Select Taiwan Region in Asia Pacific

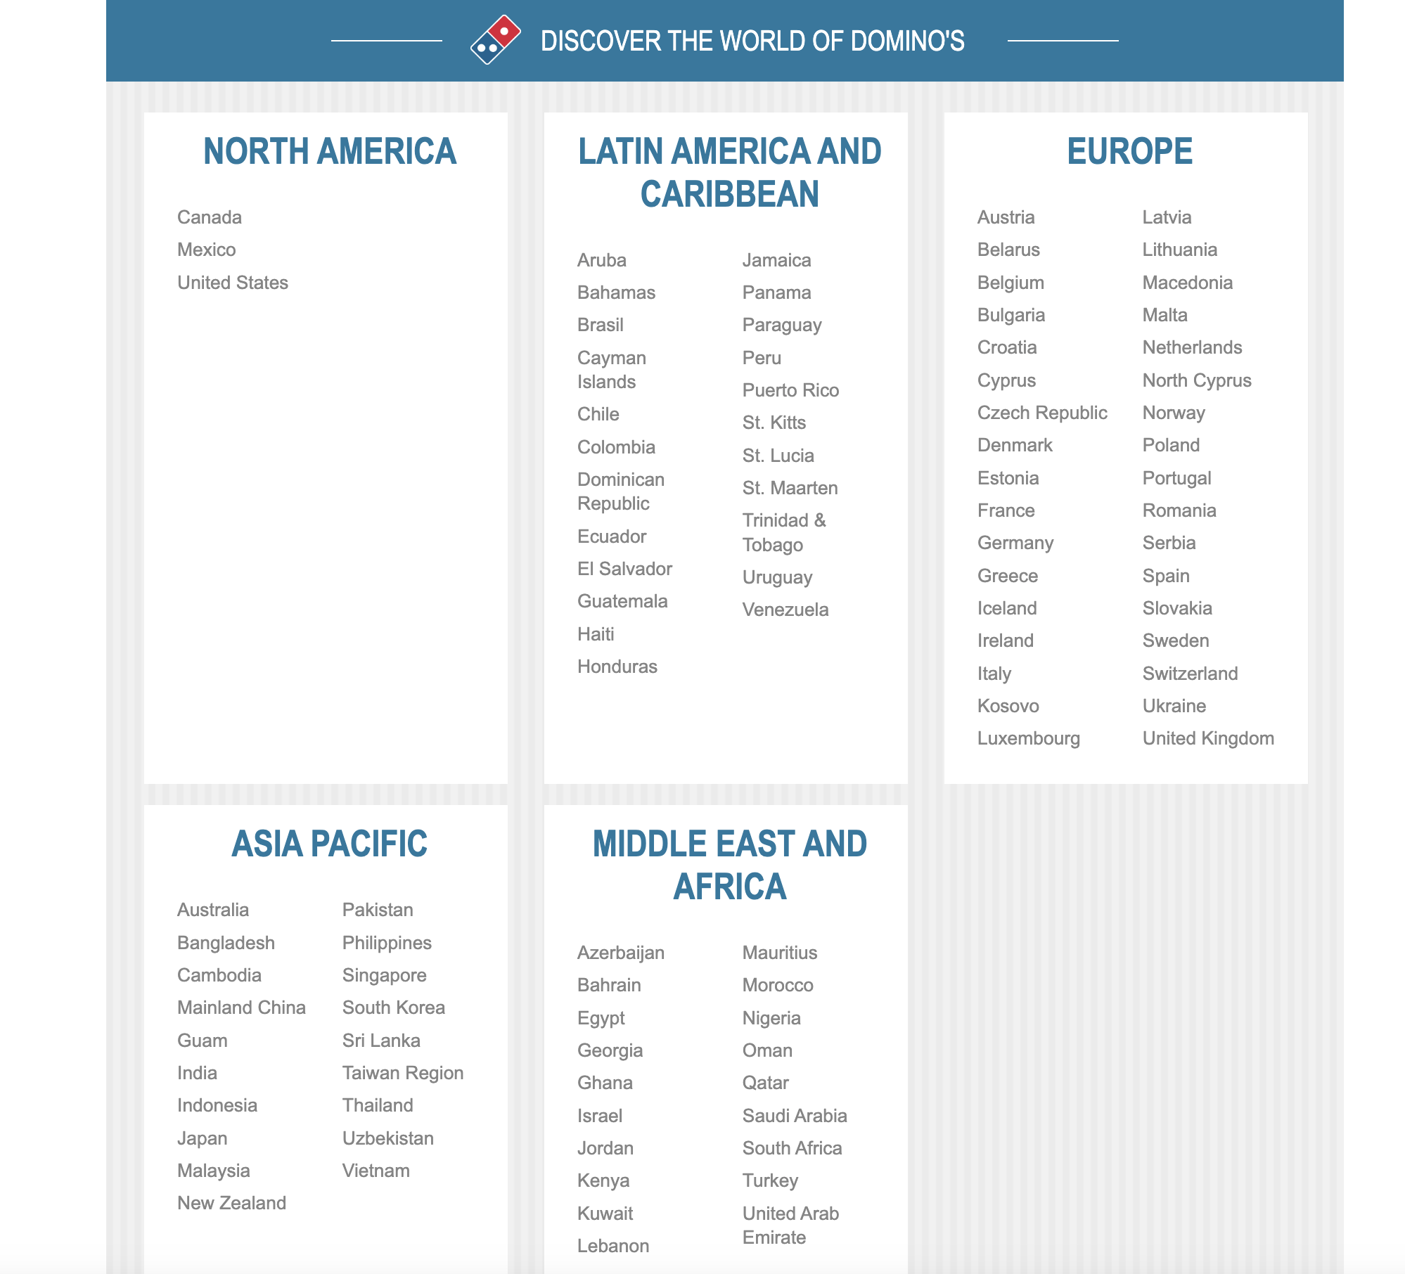point(402,1073)
